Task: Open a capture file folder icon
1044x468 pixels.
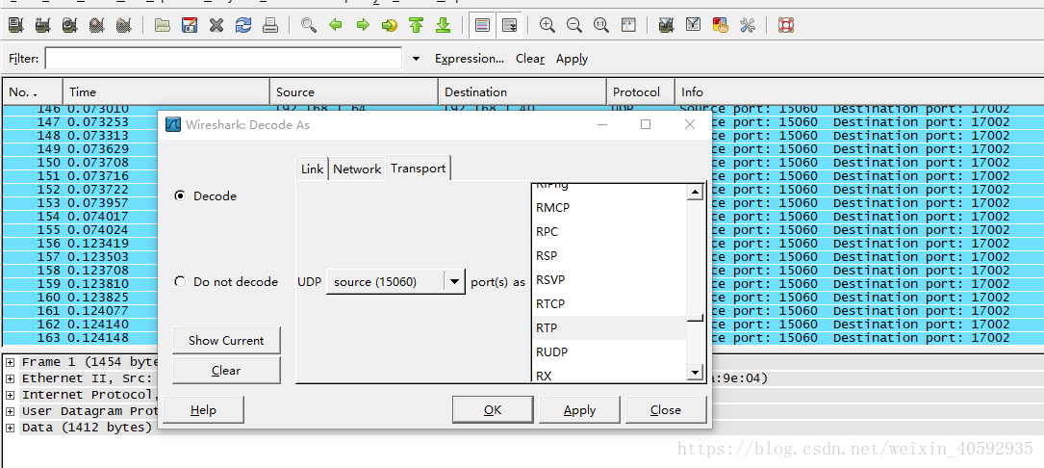Action: (x=162, y=25)
